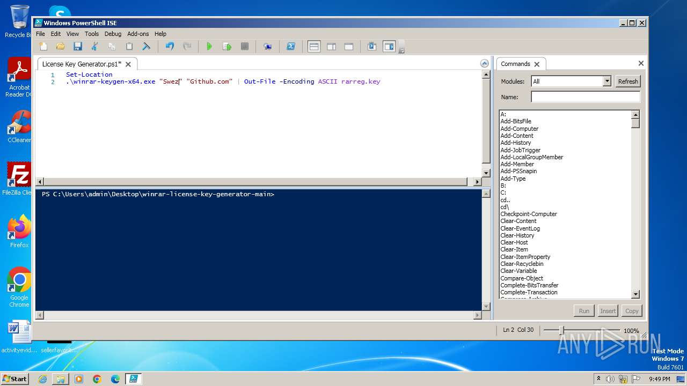
Task: Select the Commands add-on tab
Action: (515, 64)
